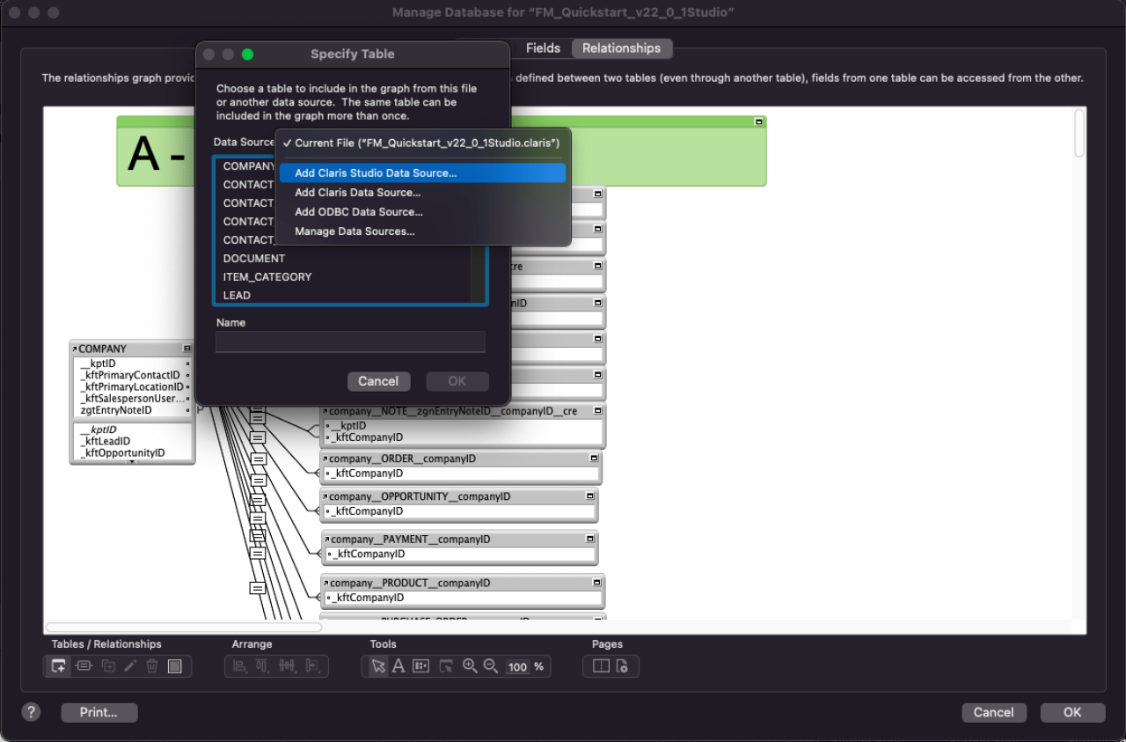Click the Create Relationship icon

click(84, 666)
